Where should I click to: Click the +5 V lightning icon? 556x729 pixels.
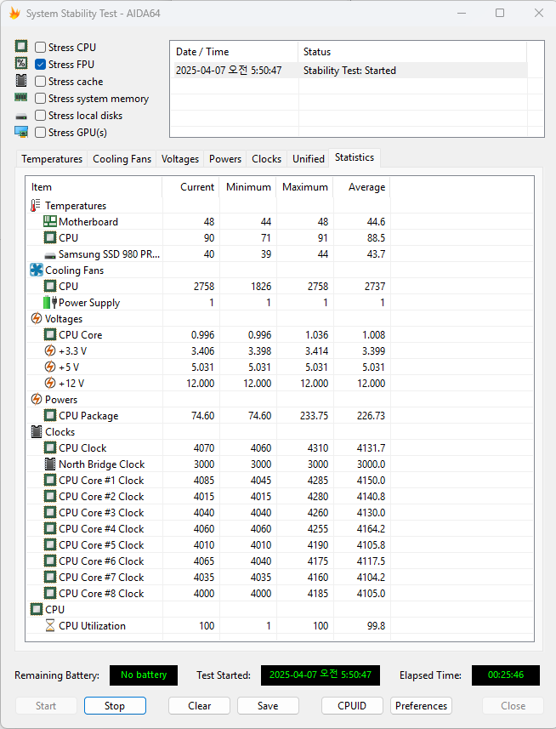(50, 367)
